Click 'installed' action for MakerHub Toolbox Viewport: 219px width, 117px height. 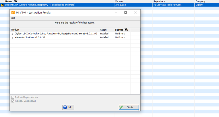point(104,37)
